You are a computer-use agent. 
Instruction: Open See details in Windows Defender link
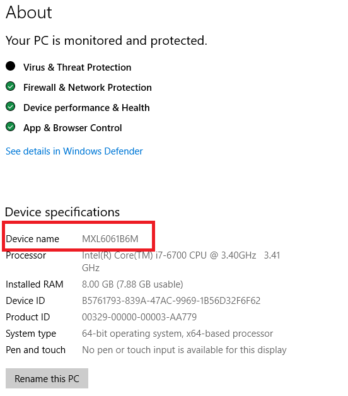[x=74, y=151]
